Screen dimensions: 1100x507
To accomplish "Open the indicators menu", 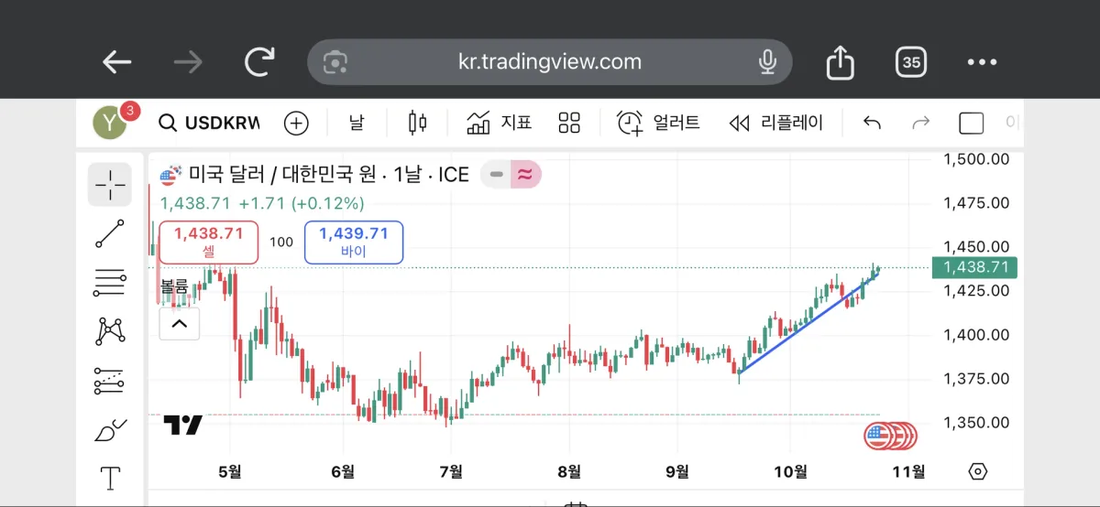I will point(500,123).
